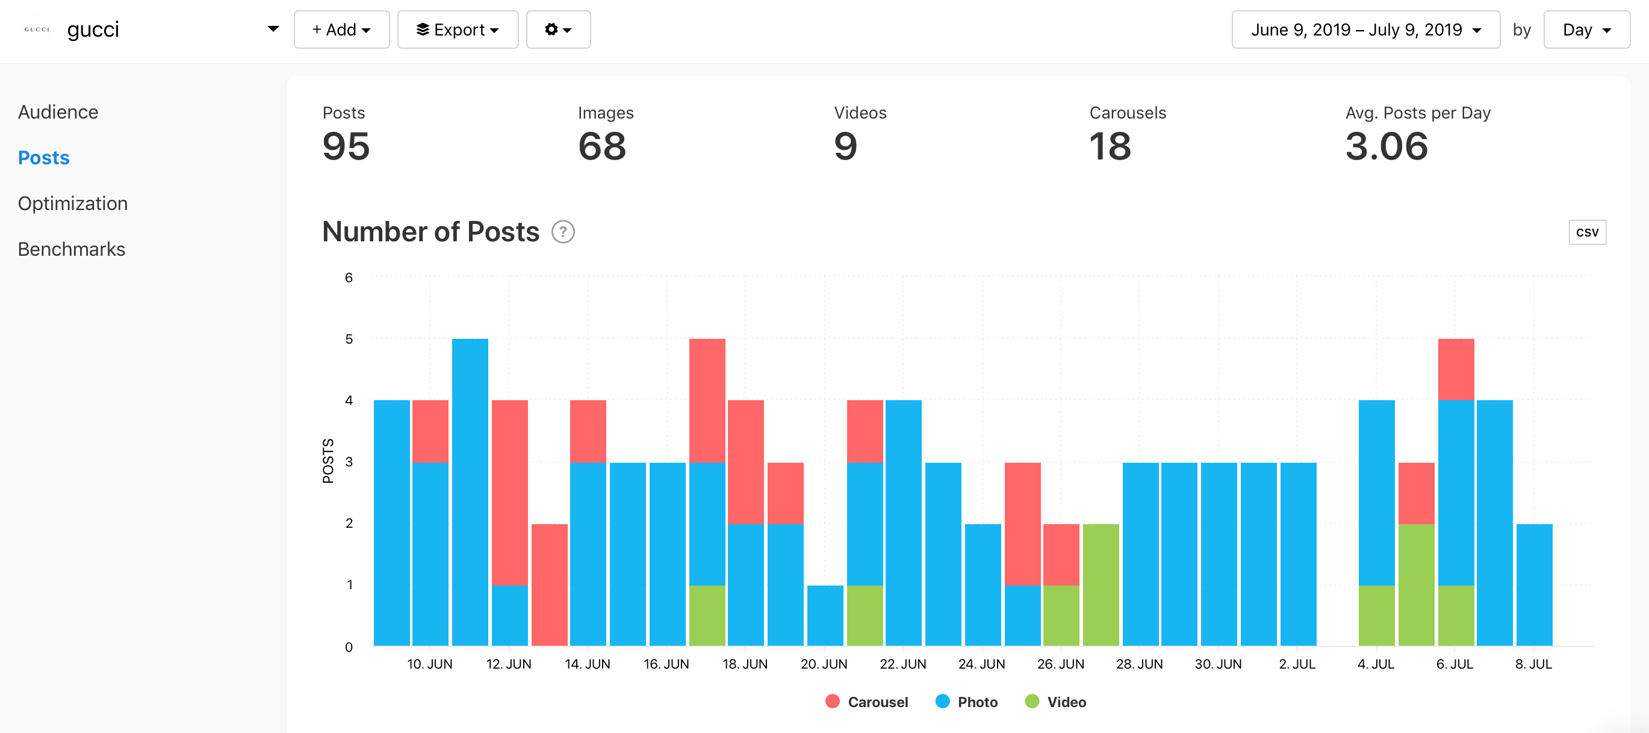Click the 16. JUN axis label
This screenshot has height=733, width=1649.
point(666,664)
